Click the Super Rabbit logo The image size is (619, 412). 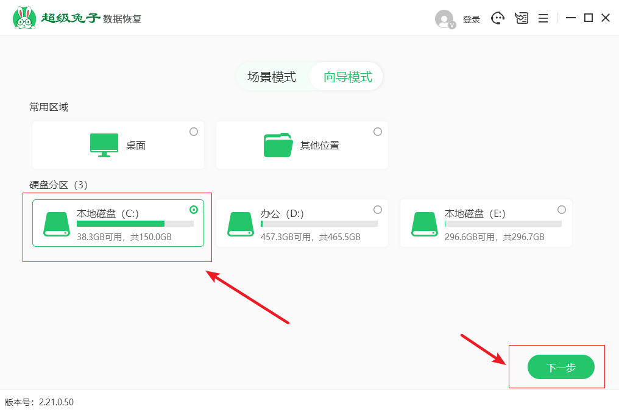[x=24, y=18]
